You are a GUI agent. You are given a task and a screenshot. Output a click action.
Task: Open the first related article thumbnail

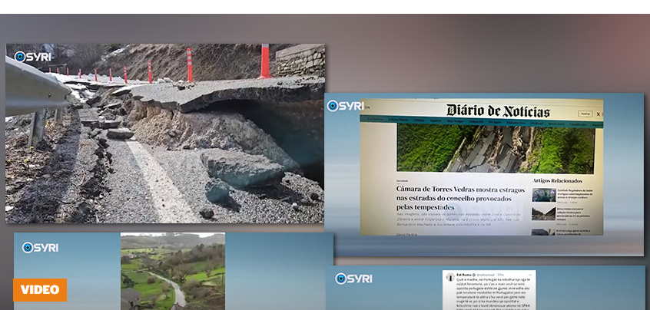[543, 195]
